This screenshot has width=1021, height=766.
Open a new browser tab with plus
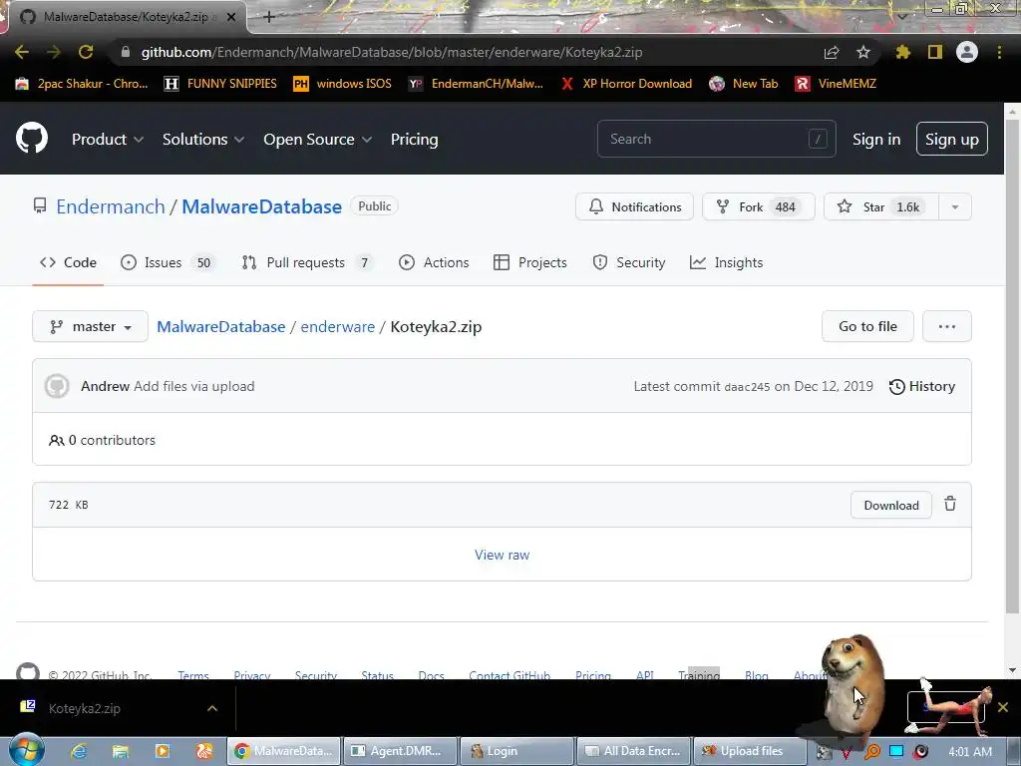269,17
